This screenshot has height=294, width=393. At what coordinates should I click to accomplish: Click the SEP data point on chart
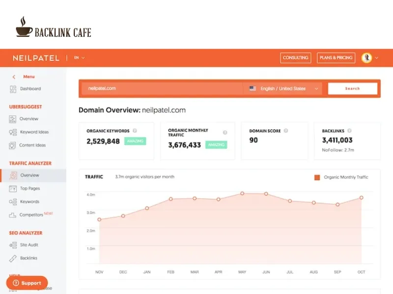pos(337,204)
